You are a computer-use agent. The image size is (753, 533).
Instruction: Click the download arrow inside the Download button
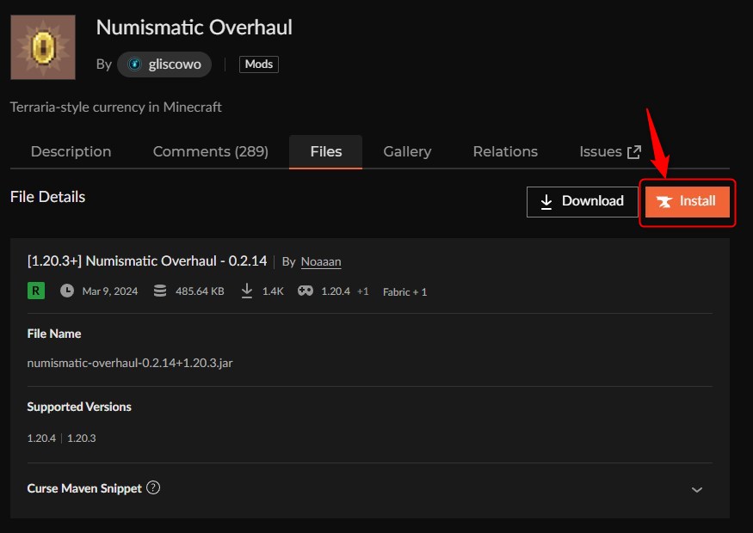(547, 201)
